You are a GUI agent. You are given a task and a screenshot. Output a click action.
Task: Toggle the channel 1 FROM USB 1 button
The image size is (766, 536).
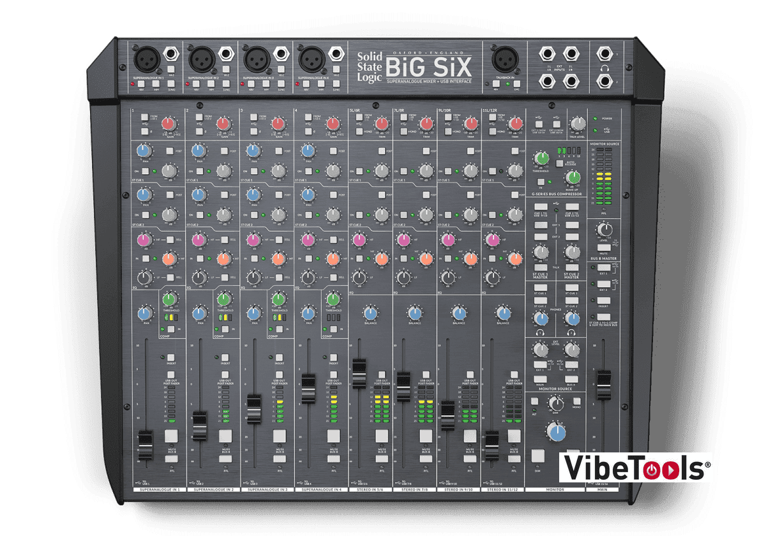[145, 117]
